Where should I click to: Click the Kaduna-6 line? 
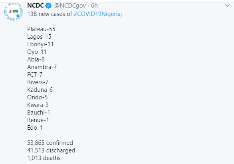pyautogui.click(x=40, y=90)
